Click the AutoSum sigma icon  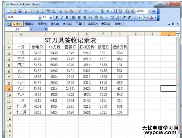click(x=107, y=11)
